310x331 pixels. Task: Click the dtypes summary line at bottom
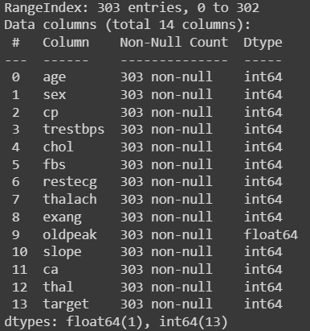(x=116, y=321)
